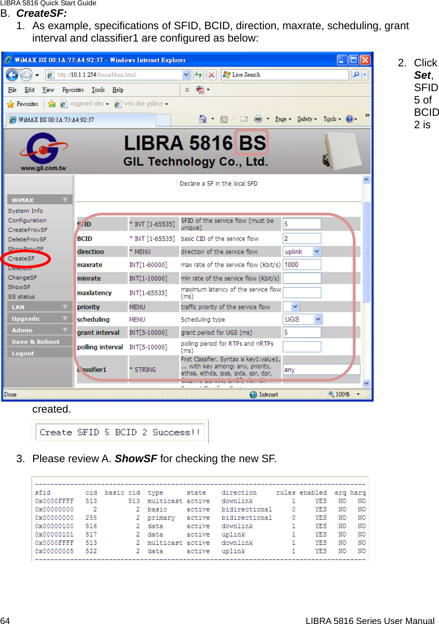The width and height of the screenshot is (439, 624).
Task: Click the maxrate input field showing 1000
Action: [x=302, y=264]
